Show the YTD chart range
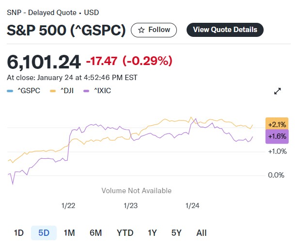The width and height of the screenshot is (299, 248). (x=125, y=232)
